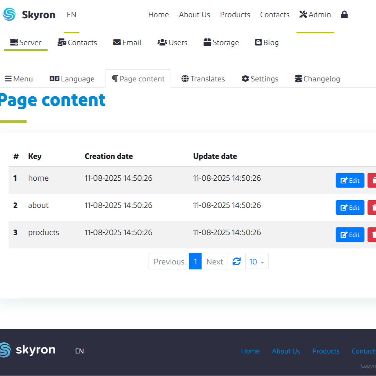The width and height of the screenshot is (376, 376).
Task: Edit the products page content
Action: point(350,235)
